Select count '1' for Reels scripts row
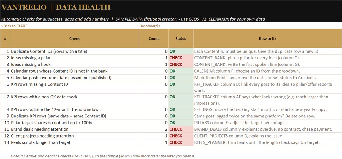 pyautogui.click(x=154, y=142)
